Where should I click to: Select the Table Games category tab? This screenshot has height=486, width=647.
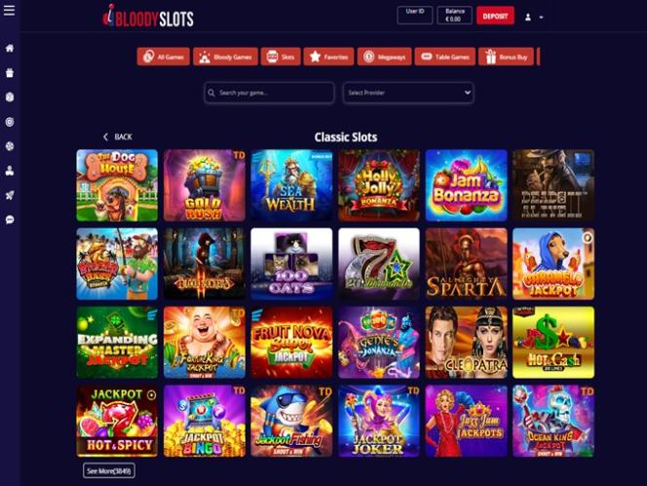tap(444, 56)
